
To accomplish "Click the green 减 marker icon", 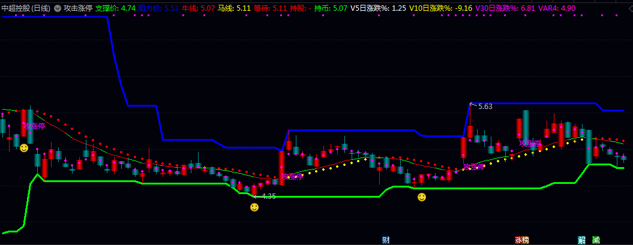I will coord(596,240).
